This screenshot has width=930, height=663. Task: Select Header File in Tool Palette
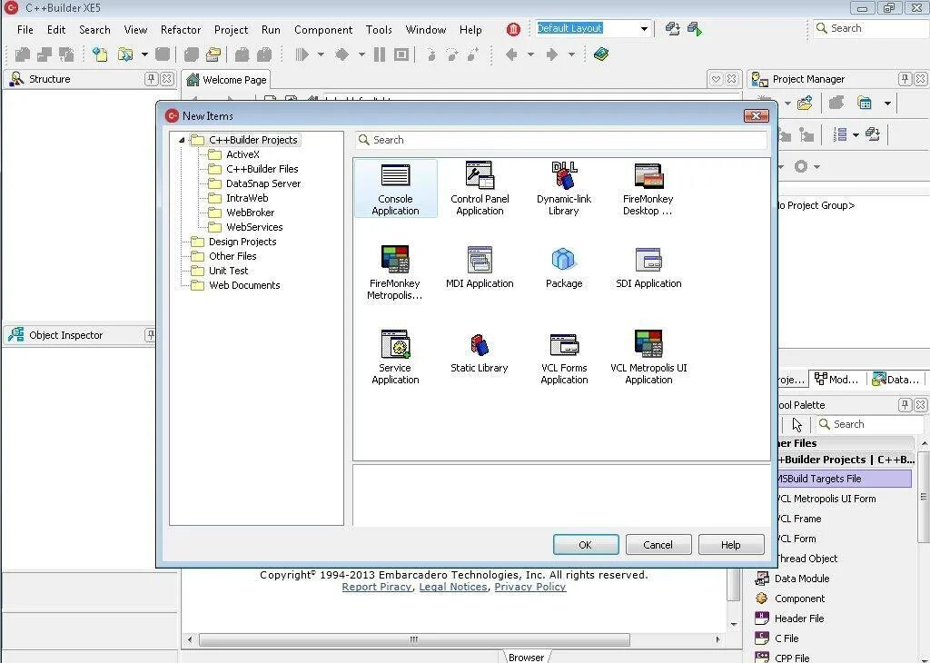(798, 618)
